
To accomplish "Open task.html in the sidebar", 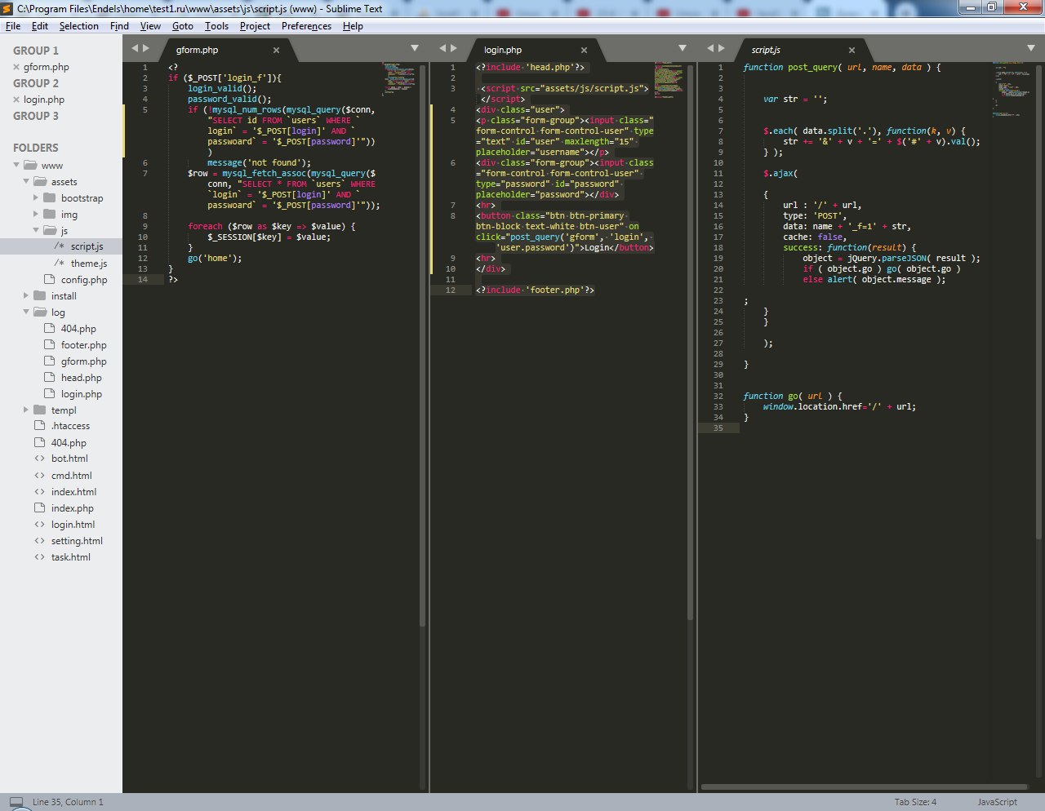I will point(70,557).
